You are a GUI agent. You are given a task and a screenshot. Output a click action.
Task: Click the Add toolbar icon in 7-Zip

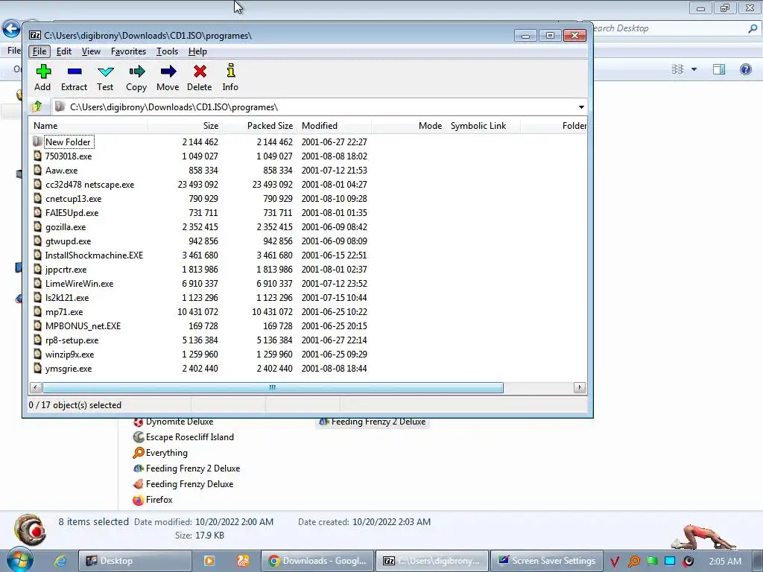(x=42, y=72)
